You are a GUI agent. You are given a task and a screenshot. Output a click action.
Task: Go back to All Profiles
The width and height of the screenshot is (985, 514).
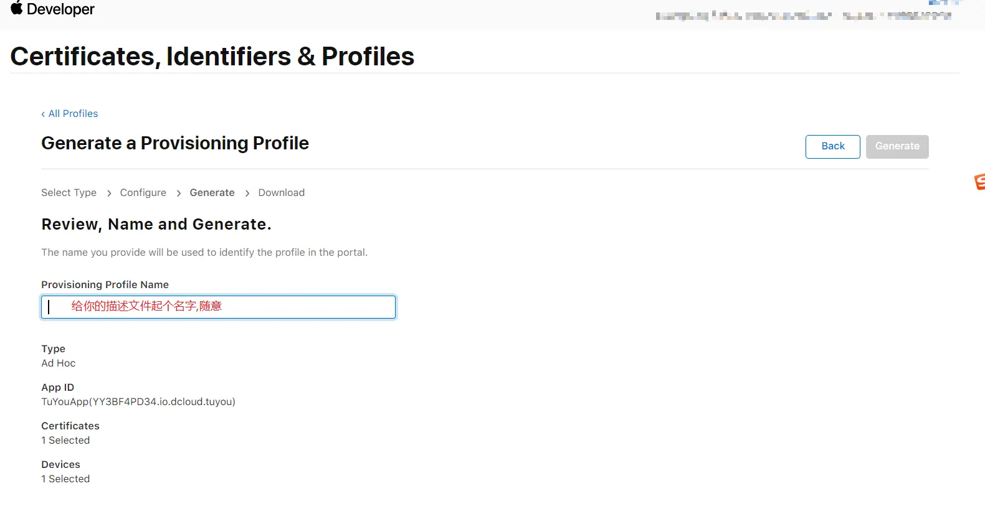73,113
